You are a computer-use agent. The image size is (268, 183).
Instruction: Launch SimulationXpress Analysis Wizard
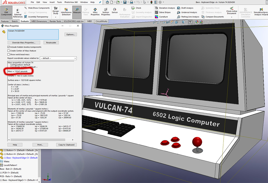coord(261,12)
